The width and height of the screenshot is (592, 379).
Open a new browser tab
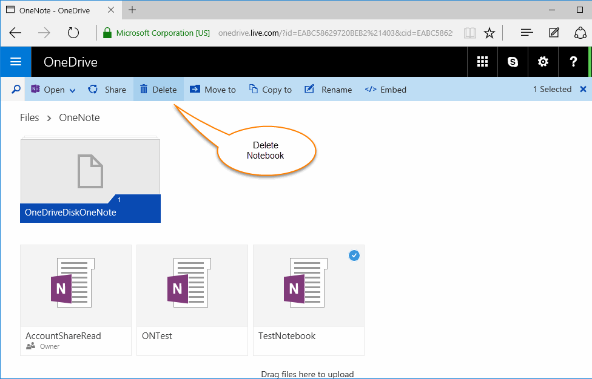coord(132,10)
